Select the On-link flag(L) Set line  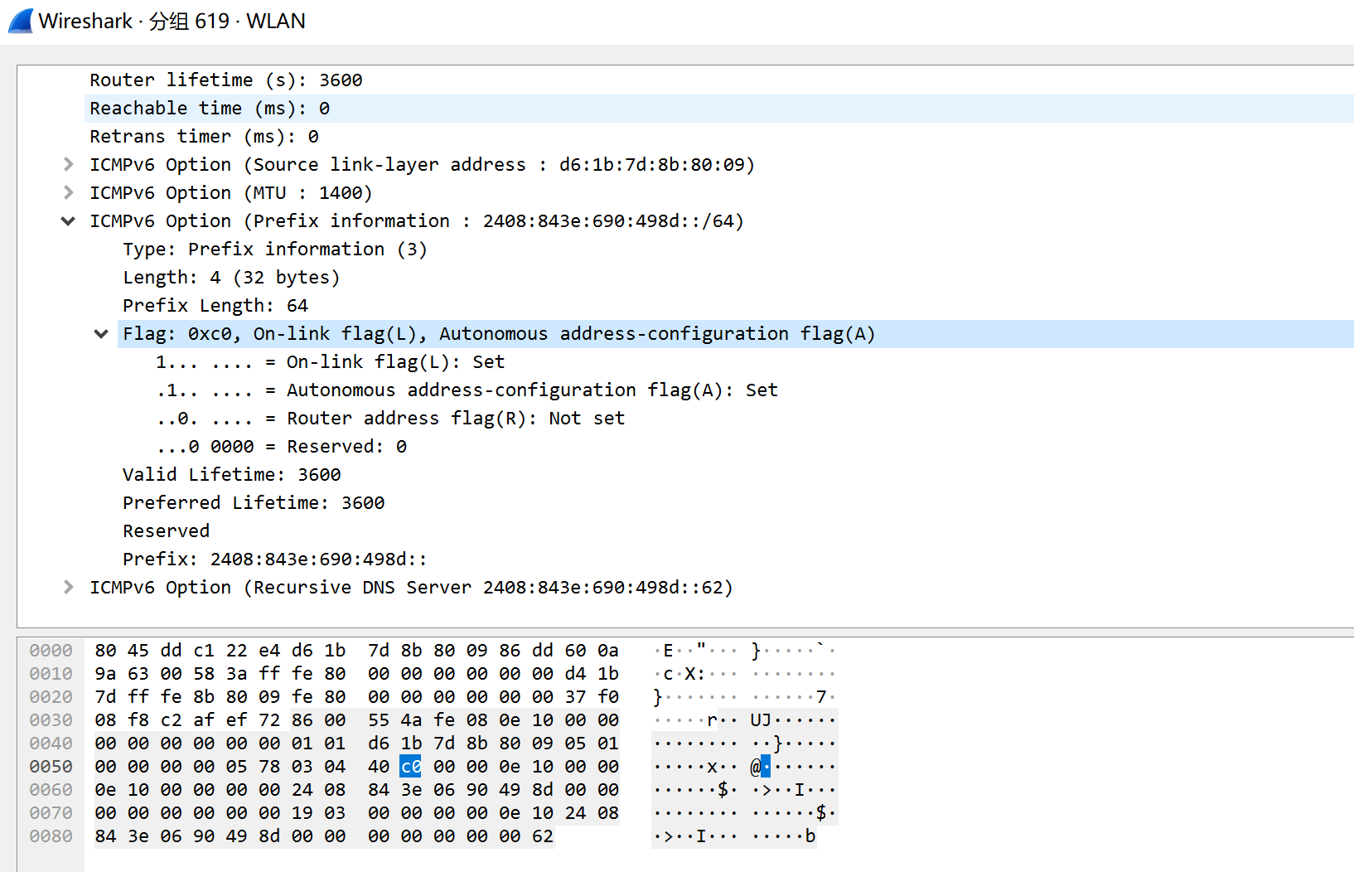330,362
